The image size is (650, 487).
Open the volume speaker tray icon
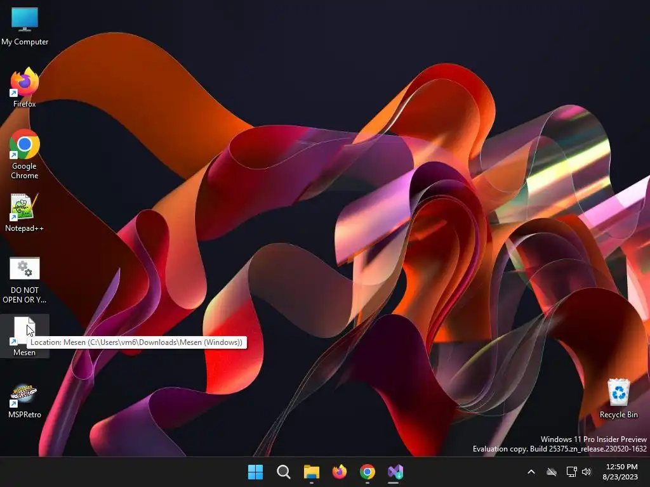(586, 472)
